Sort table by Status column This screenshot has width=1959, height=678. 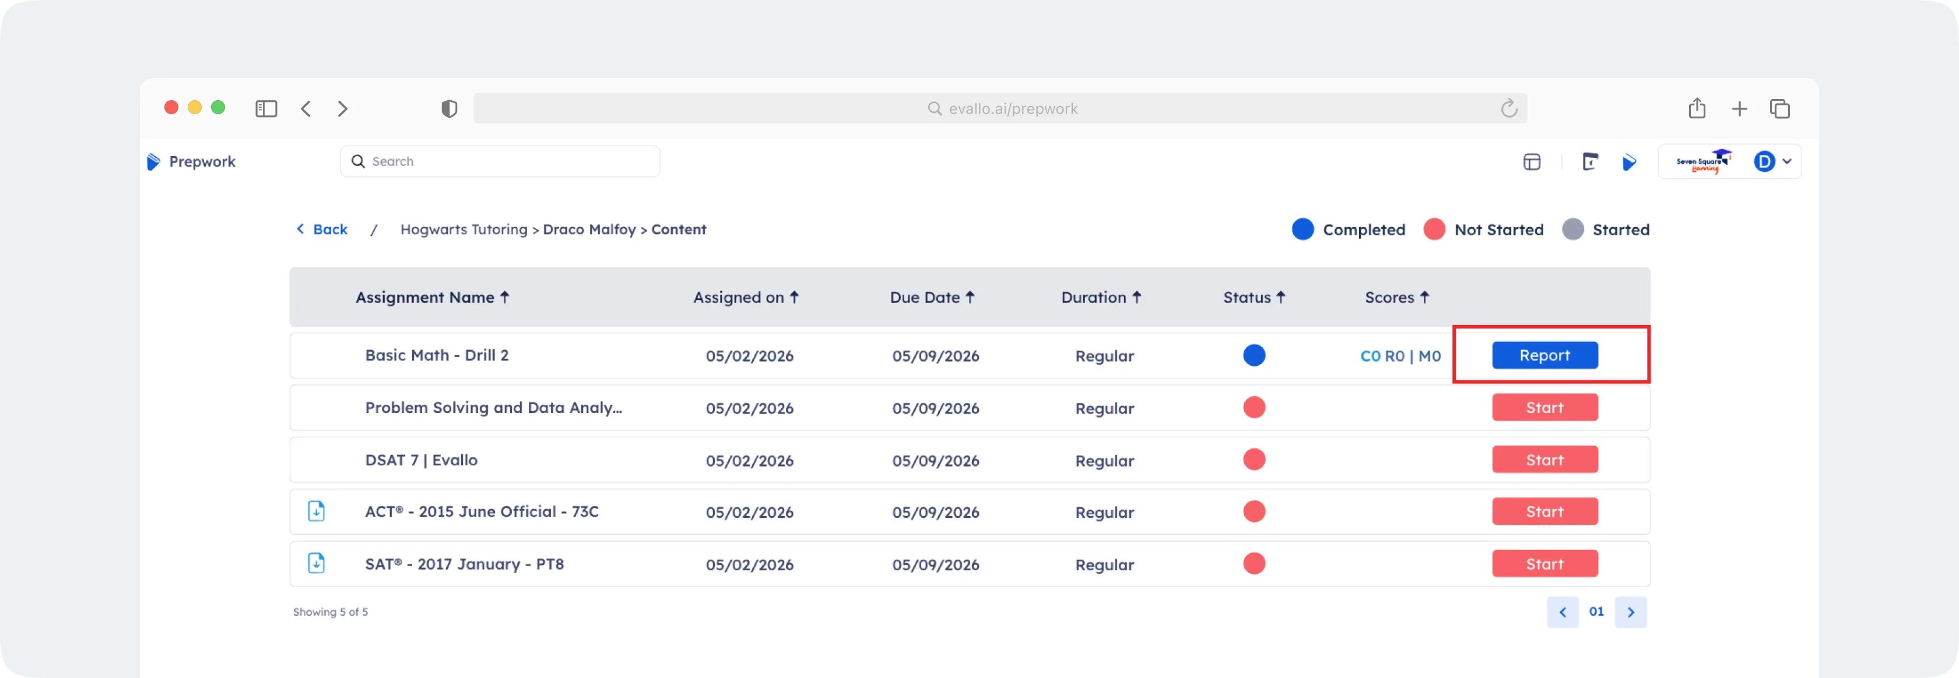pos(1254,297)
